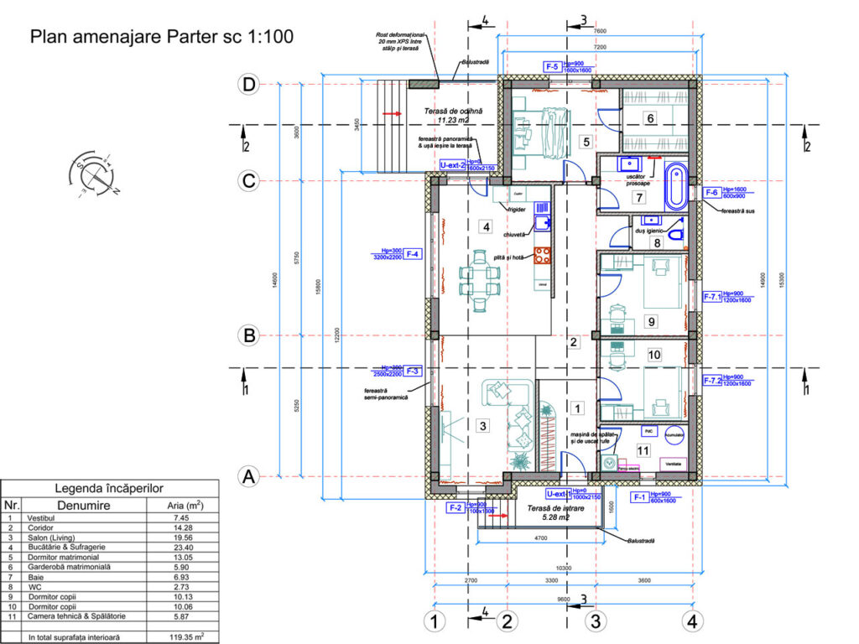Select window tag F-7.1
Viewport: 859px width, 644px height.
pos(712,297)
